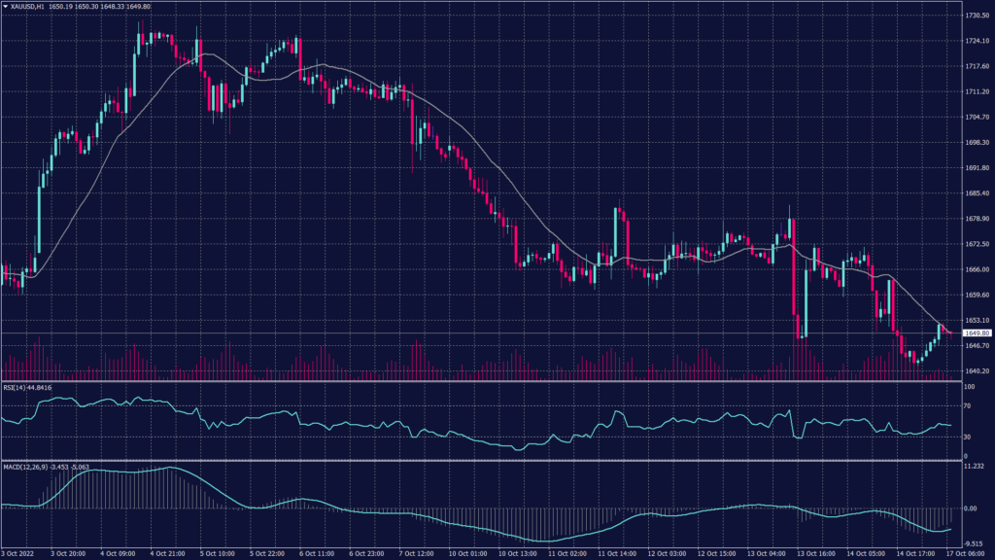The image size is (995, 560).
Task: Click the 3 Oct 2022 date label
Action: 18,553
